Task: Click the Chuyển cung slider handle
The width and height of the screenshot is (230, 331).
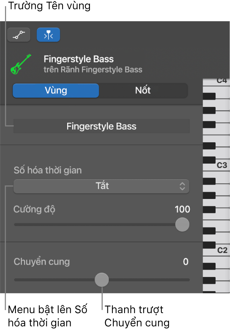Action: point(102,280)
